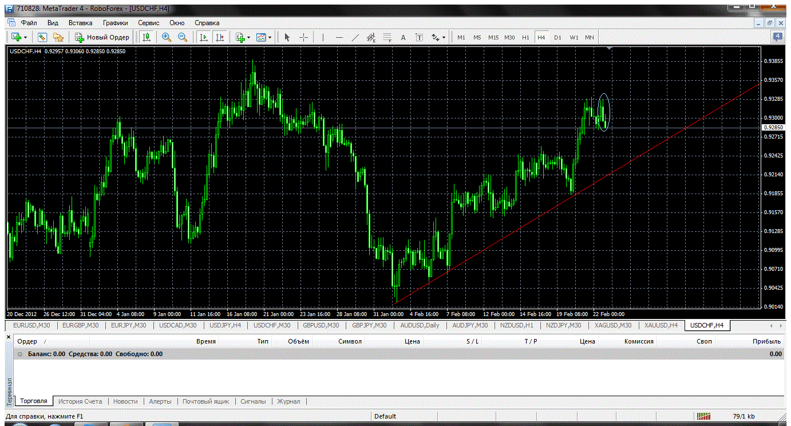Expand the Templates dropdown arrow
Viewport: 791px width, 426px height.
coord(270,38)
